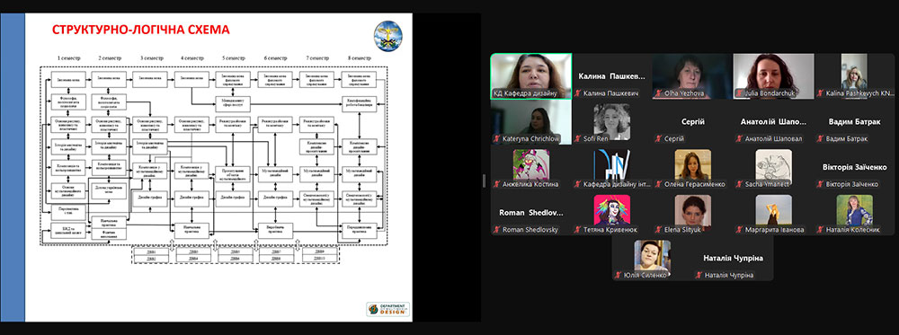Click muted mic icon for Вадим Батрак
The image size is (899, 335).
[x=820, y=138]
